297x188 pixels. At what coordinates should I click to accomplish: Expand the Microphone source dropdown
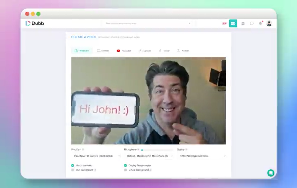click(149, 156)
